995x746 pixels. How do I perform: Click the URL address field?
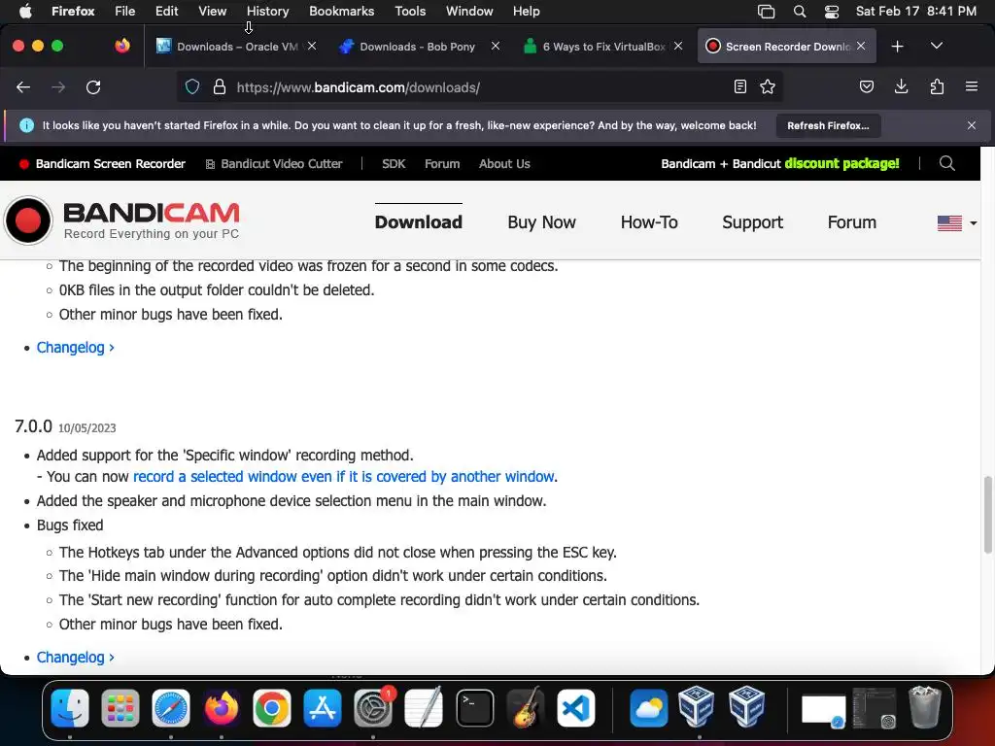pos(479,86)
